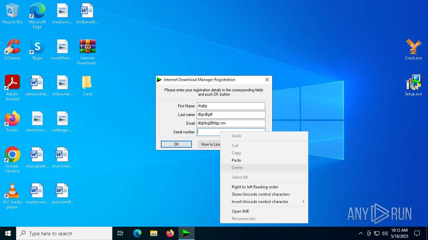The width and height of the screenshot is (428, 240).
Task: Open CCleaner desktop shortcut
Action: (x=12, y=50)
